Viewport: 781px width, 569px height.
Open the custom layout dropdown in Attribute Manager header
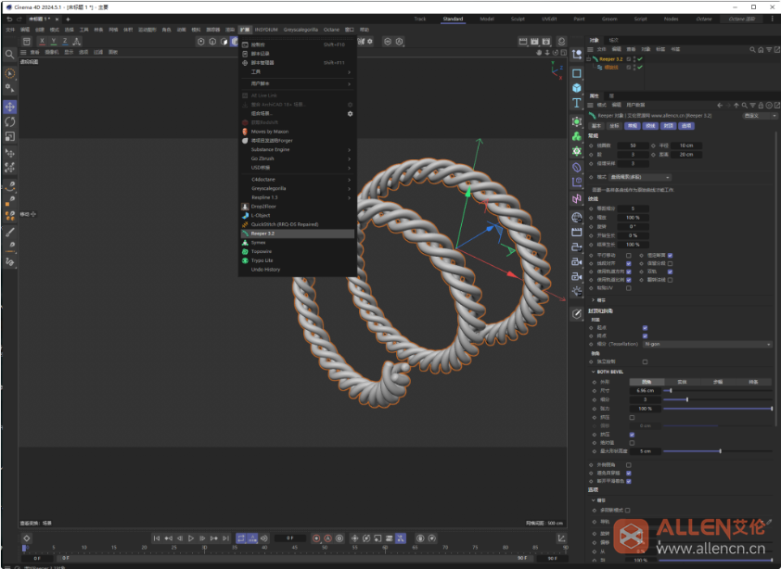point(760,116)
